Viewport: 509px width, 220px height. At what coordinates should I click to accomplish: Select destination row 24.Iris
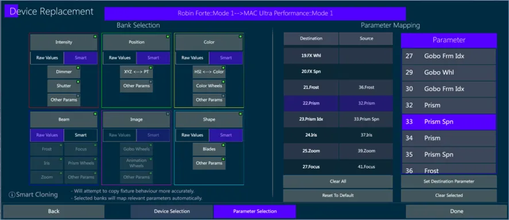[x=311, y=135]
